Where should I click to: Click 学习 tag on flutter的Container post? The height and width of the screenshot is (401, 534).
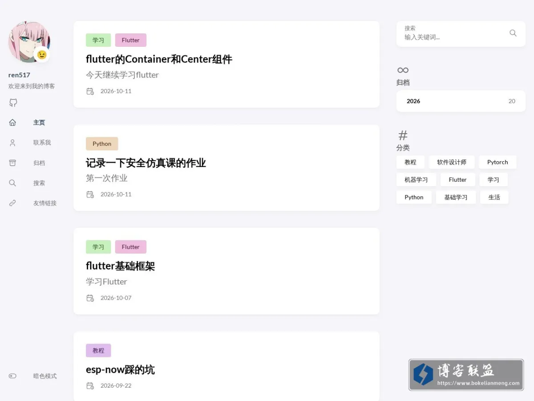point(98,40)
